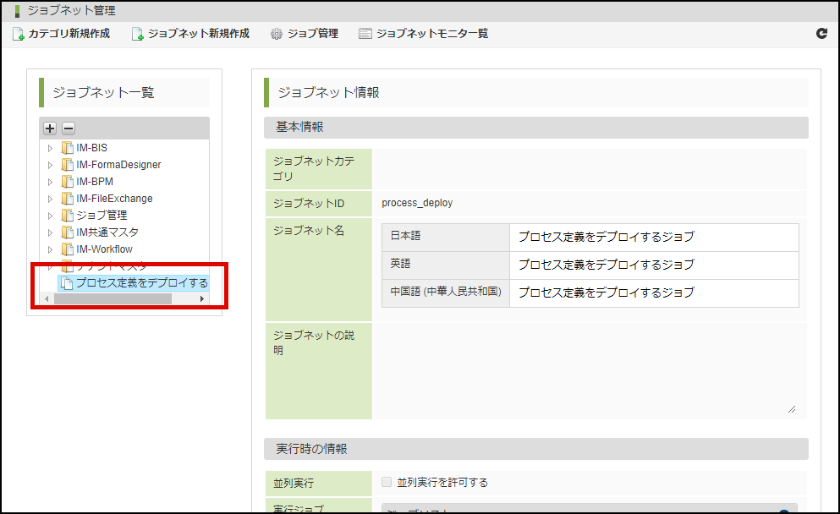Click the new jobnet creation icon

pos(138,34)
